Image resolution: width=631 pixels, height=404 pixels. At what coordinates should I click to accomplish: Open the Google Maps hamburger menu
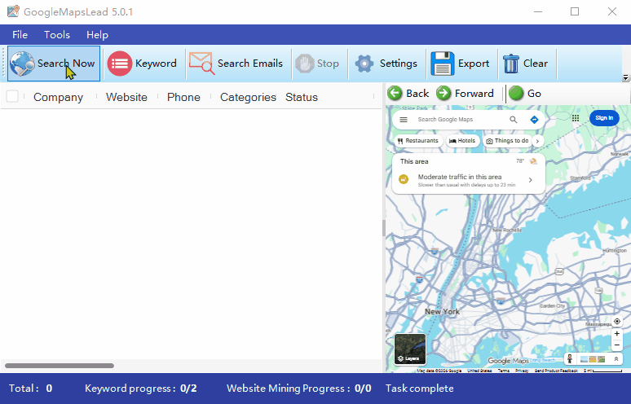pyautogui.click(x=404, y=120)
